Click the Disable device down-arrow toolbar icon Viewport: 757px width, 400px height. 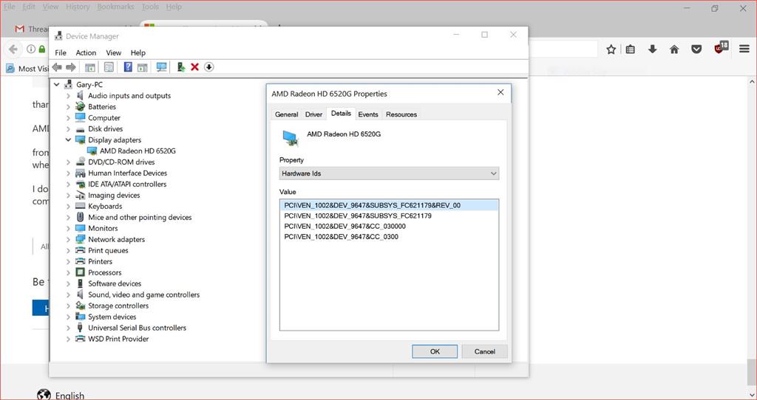tap(209, 67)
